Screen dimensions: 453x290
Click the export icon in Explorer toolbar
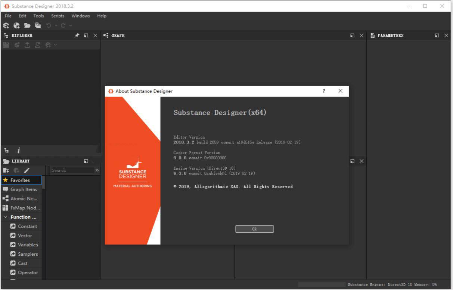pyautogui.click(x=27, y=45)
